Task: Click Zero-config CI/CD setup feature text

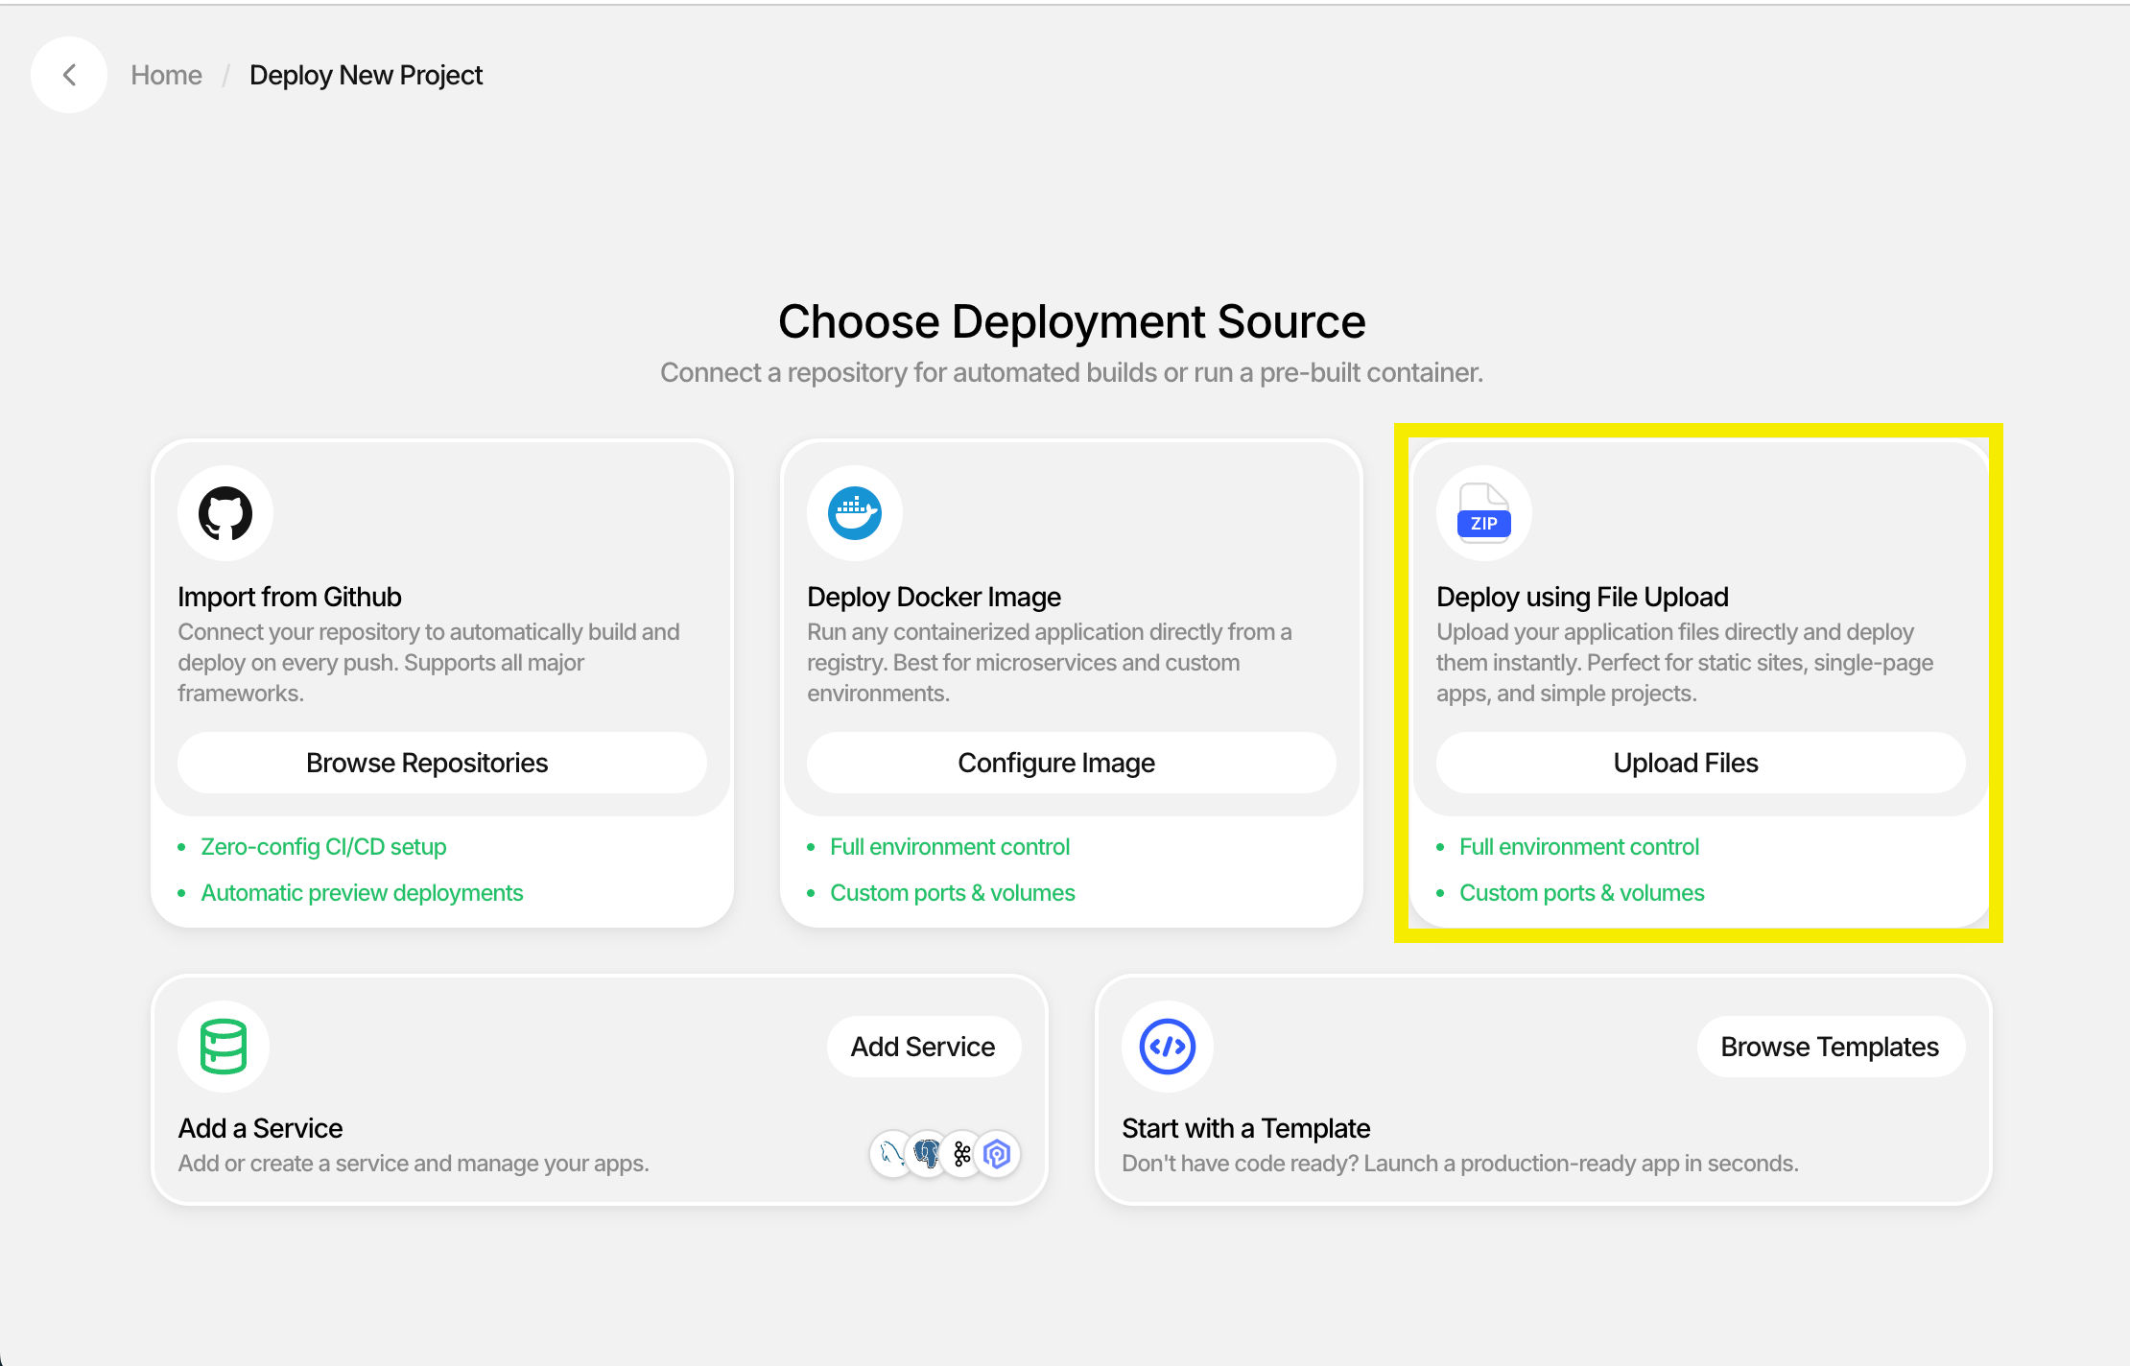Action: click(x=323, y=847)
